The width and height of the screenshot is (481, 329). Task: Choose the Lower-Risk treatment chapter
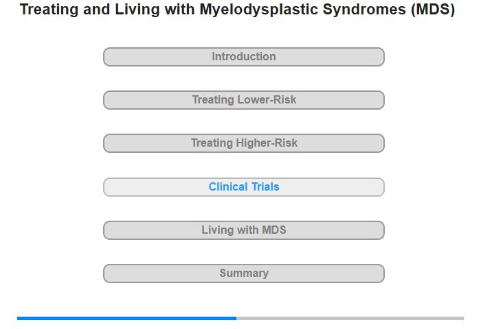[x=244, y=100]
